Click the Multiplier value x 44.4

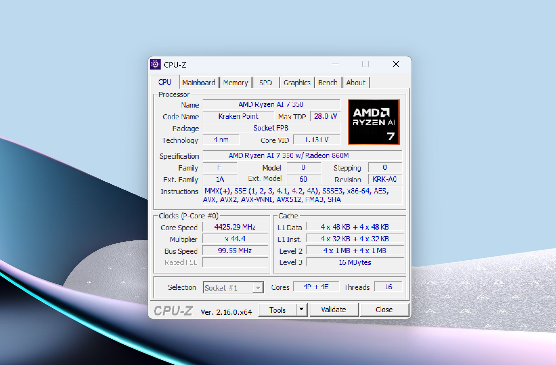(x=235, y=239)
